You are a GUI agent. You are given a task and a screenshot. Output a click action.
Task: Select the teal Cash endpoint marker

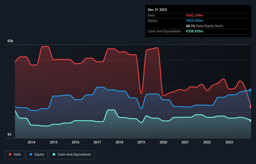251,121
